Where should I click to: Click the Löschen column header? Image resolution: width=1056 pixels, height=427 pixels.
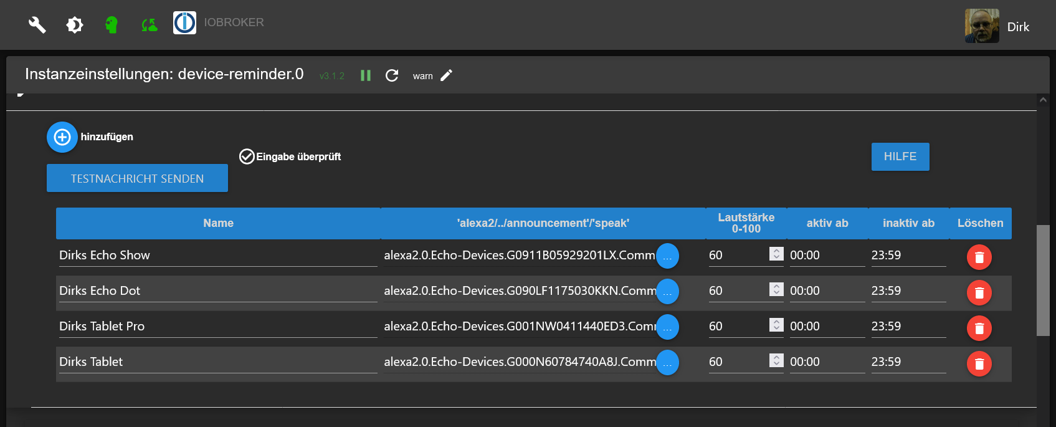coord(981,223)
